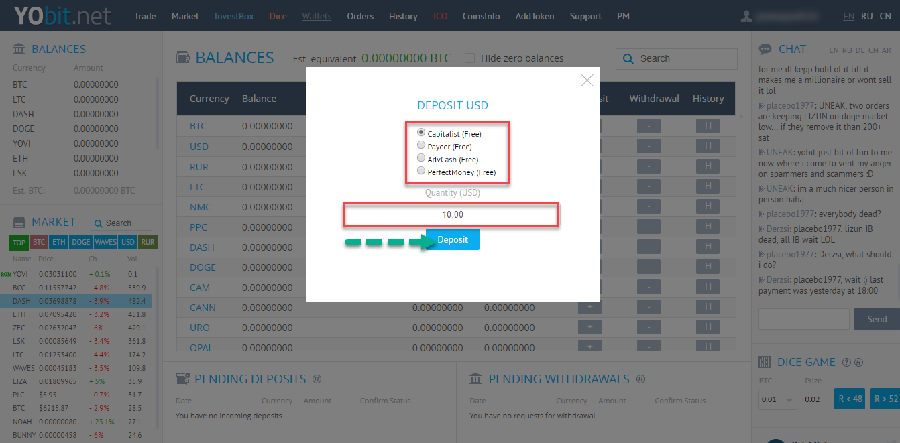Open the Support menu item
This screenshot has width=900, height=443.
pos(585,16)
